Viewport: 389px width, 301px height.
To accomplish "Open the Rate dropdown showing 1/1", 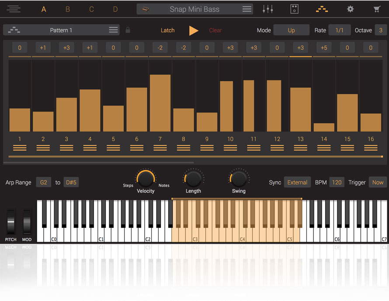I will (x=339, y=30).
